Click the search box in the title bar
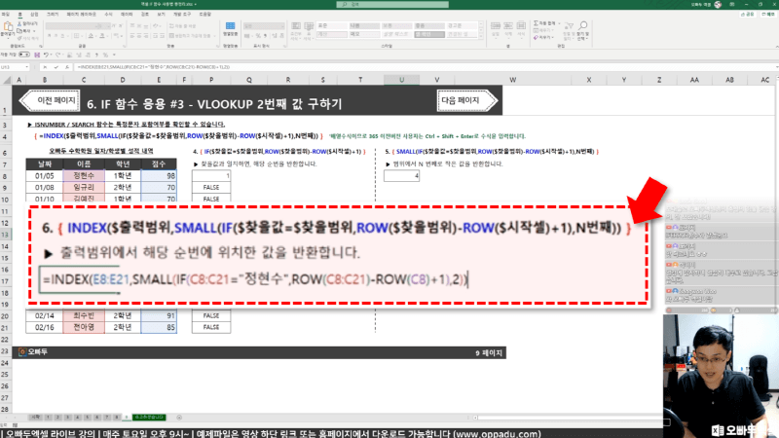The image size is (779, 438). [x=392, y=5]
